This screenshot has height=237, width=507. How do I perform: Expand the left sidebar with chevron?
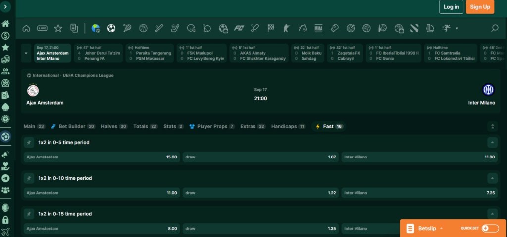[x=5, y=7]
